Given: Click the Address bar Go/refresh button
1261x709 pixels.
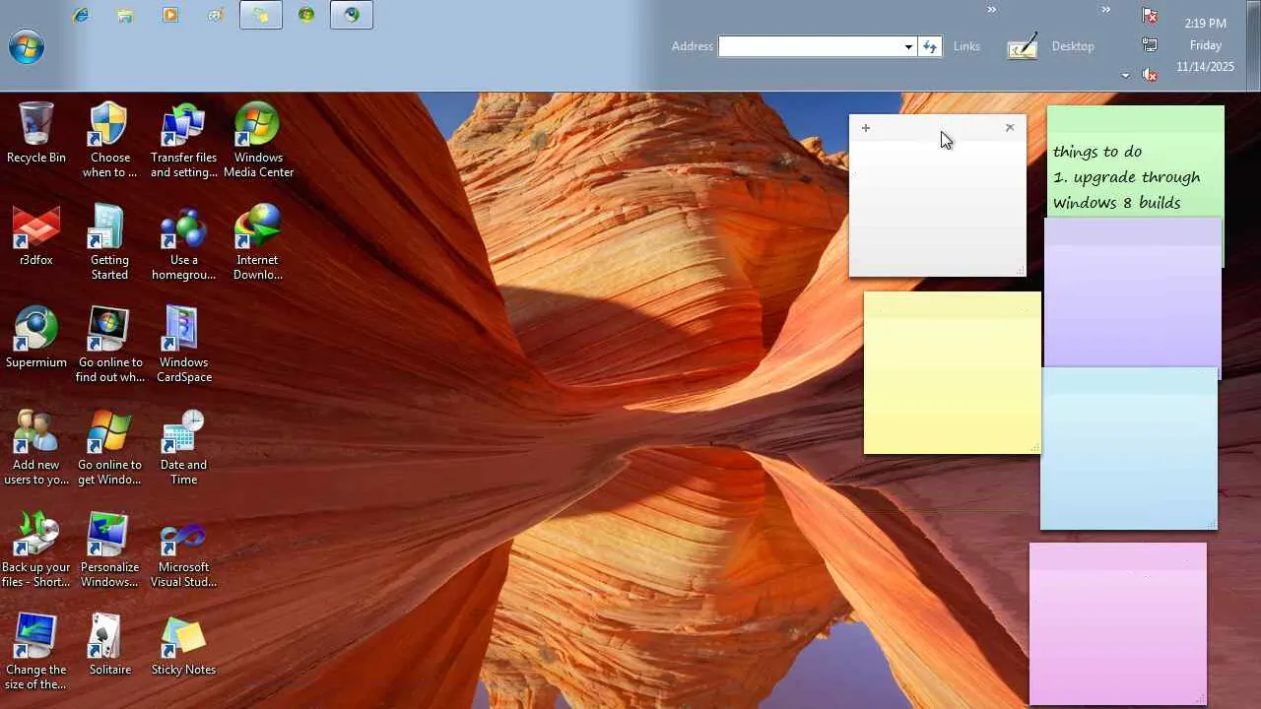Looking at the screenshot, I should click(930, 46).
